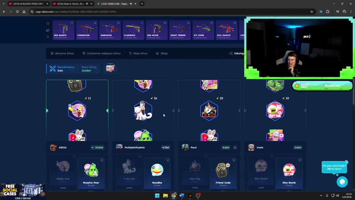Switch to DUBAJSKIE PIEKŁO browser tab
Viewport: 355px width, 200px height.
click(x=28, y=4)
